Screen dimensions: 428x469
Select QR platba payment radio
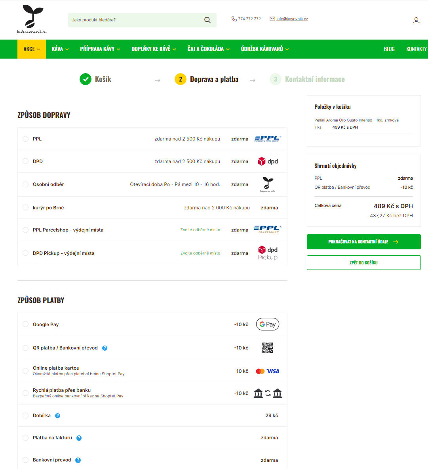26,348
